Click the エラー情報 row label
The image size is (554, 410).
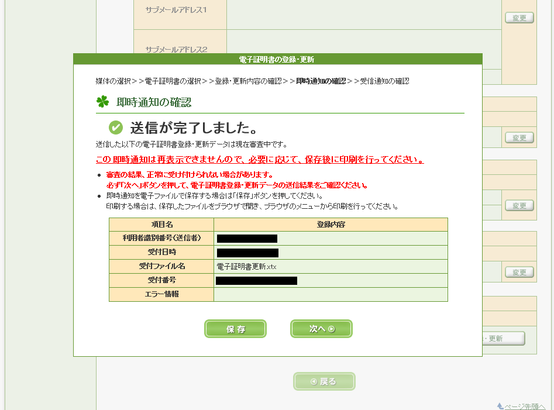point(161,294)
